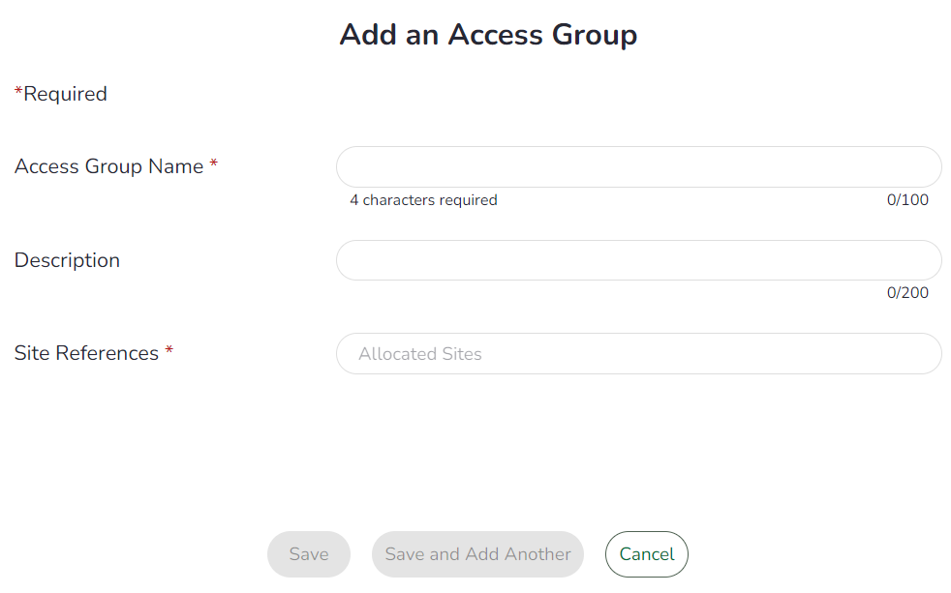Click the red asterisk beside Site References
Image resolution: width=951 pixels, height=593 pixels.
point(169,349)
